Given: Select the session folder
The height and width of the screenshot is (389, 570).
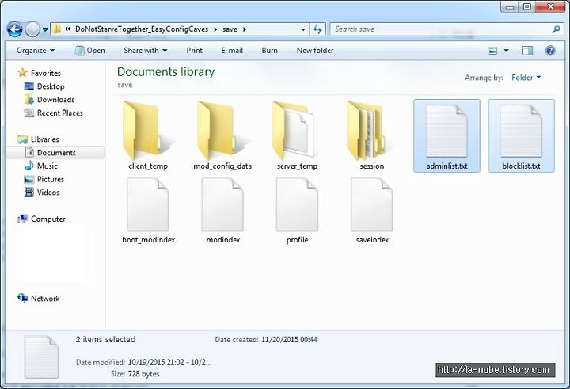Looking at the screenshot, I should [371, 135].
